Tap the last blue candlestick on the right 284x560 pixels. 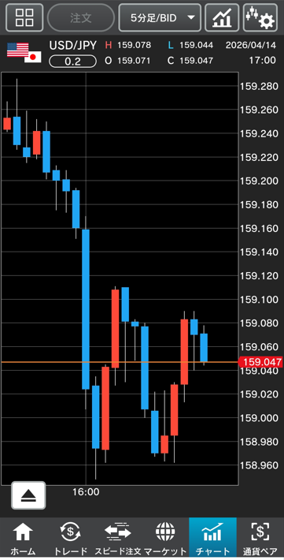204,348
